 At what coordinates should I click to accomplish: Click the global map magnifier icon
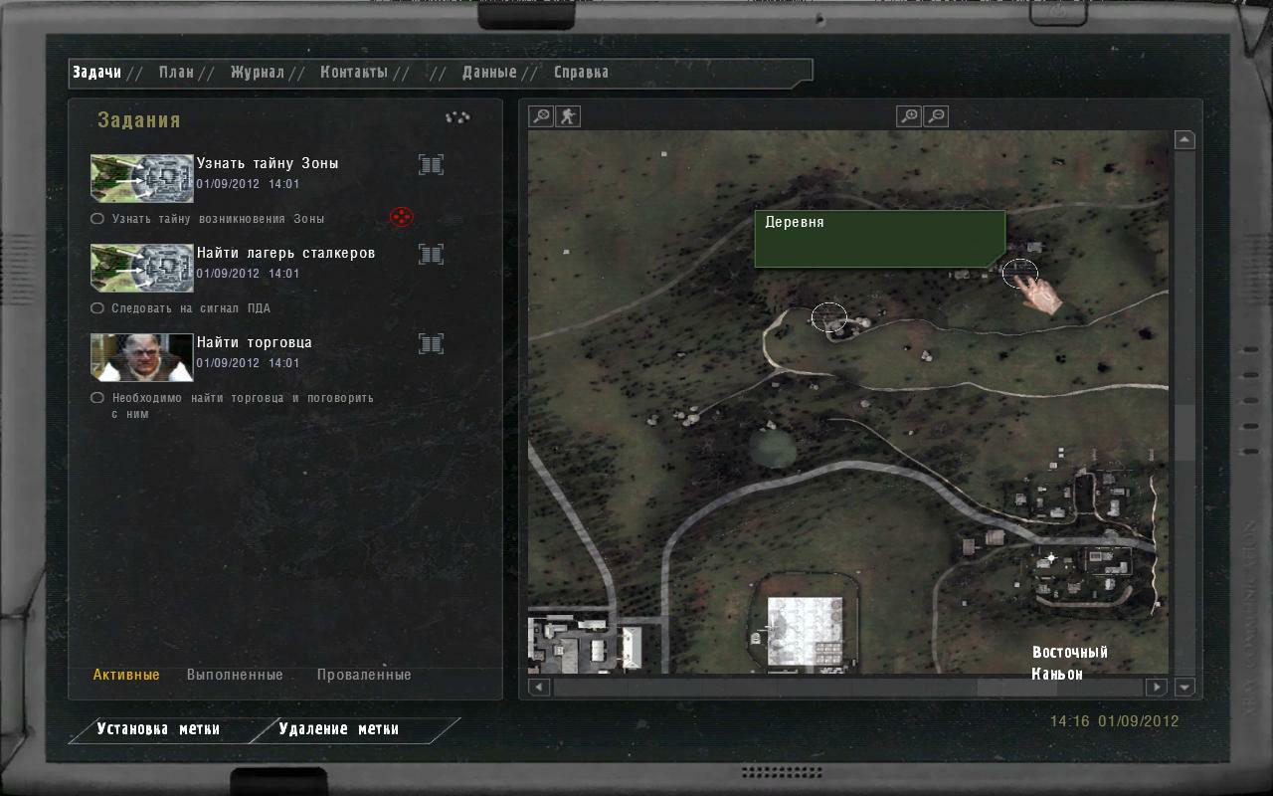click(x=540, y=116)
